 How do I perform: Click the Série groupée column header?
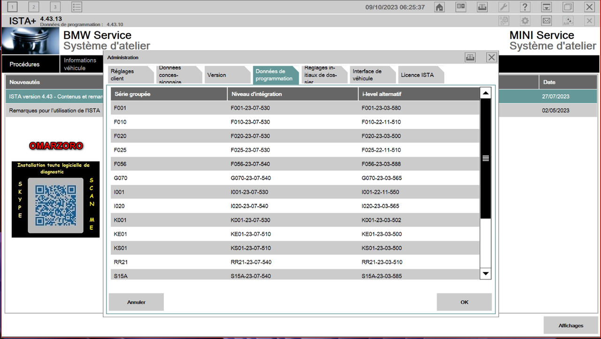169,94
